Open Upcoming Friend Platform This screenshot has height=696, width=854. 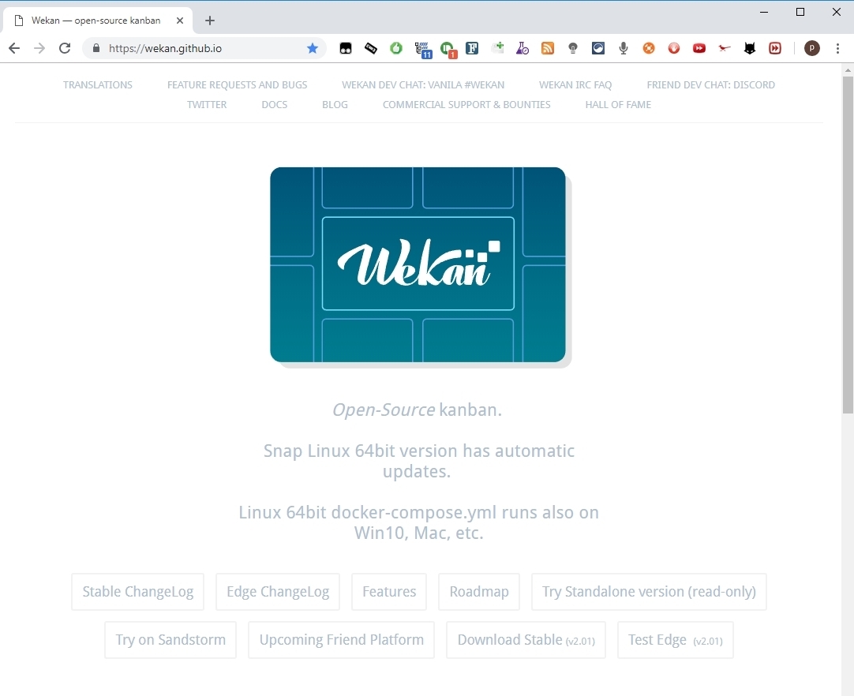(x=342, y=640)
